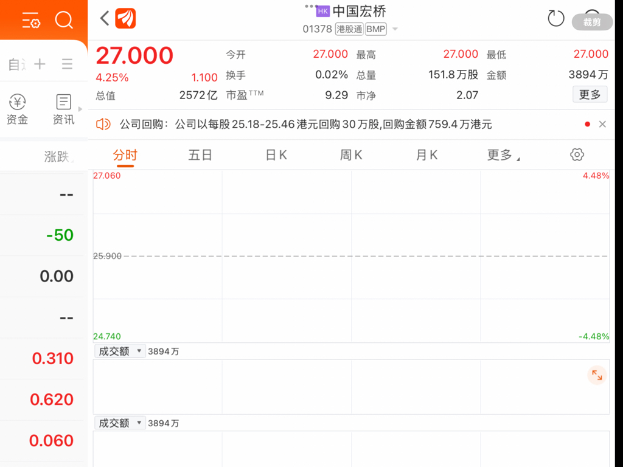The width and height of the screenshot is (623, 467).
Task: Add a watchlist stock with plus icon
Action: 40,64
